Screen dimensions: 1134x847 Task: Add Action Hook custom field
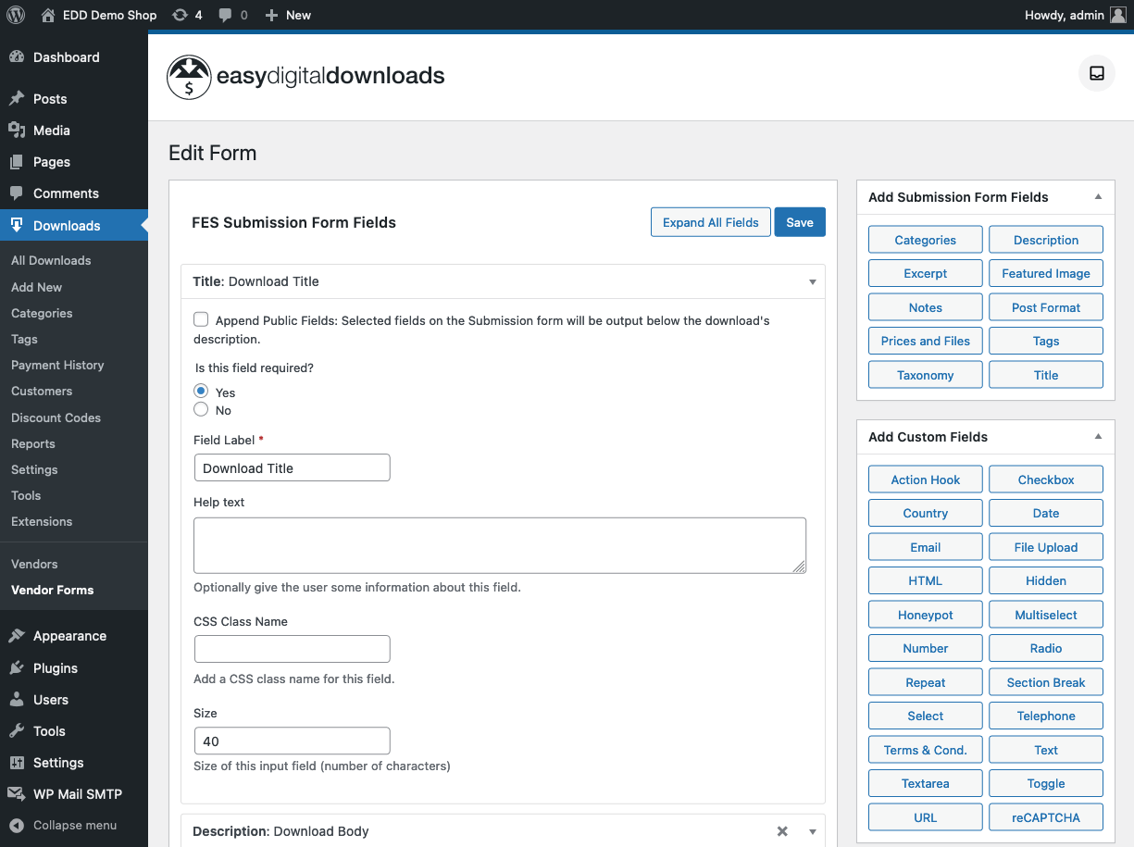(x=926, y=480)
